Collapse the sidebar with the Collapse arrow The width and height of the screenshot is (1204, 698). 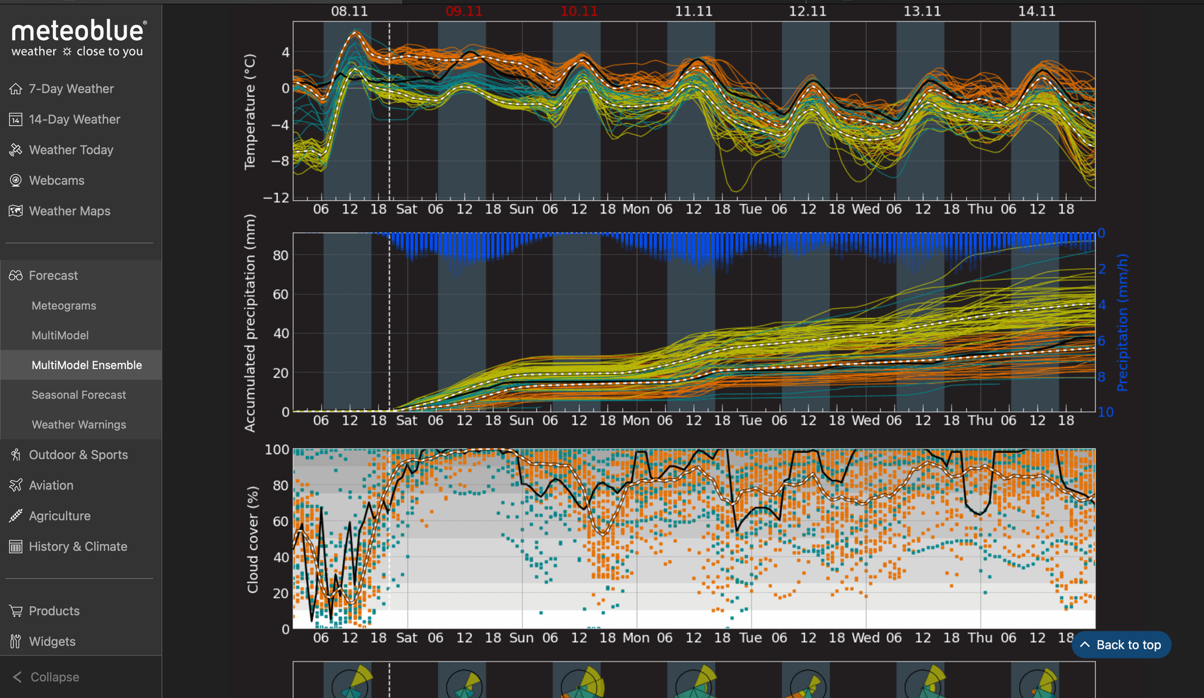18,677
